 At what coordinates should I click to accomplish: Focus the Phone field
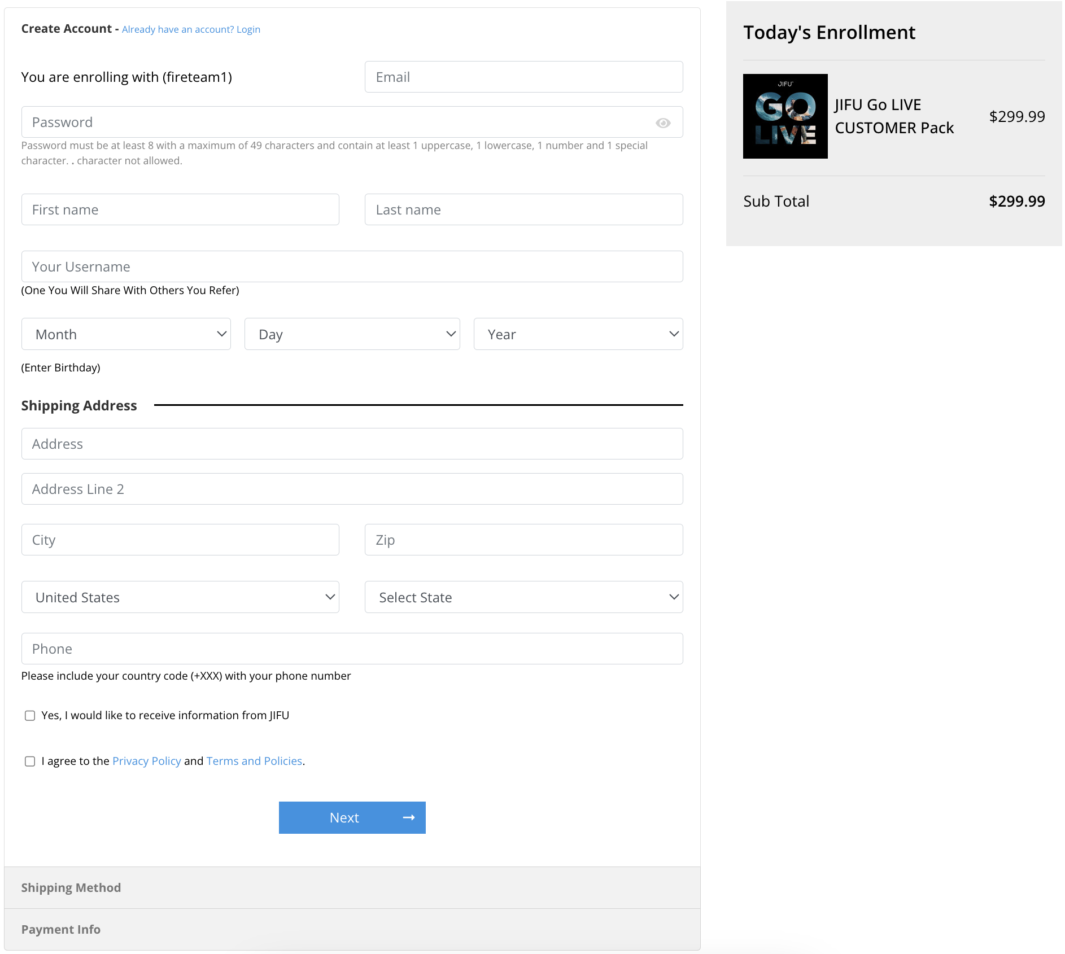click(x=352, y=649)
